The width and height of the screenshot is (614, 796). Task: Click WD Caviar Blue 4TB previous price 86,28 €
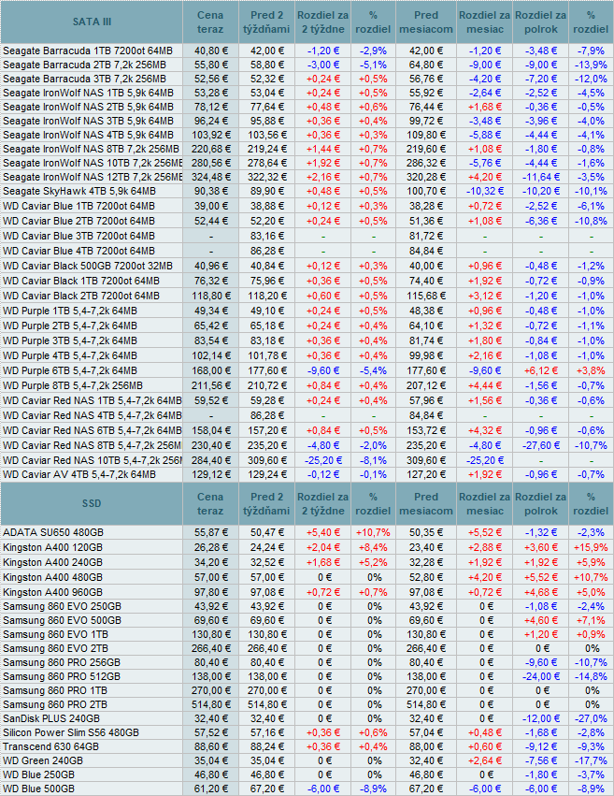(266, 252)
